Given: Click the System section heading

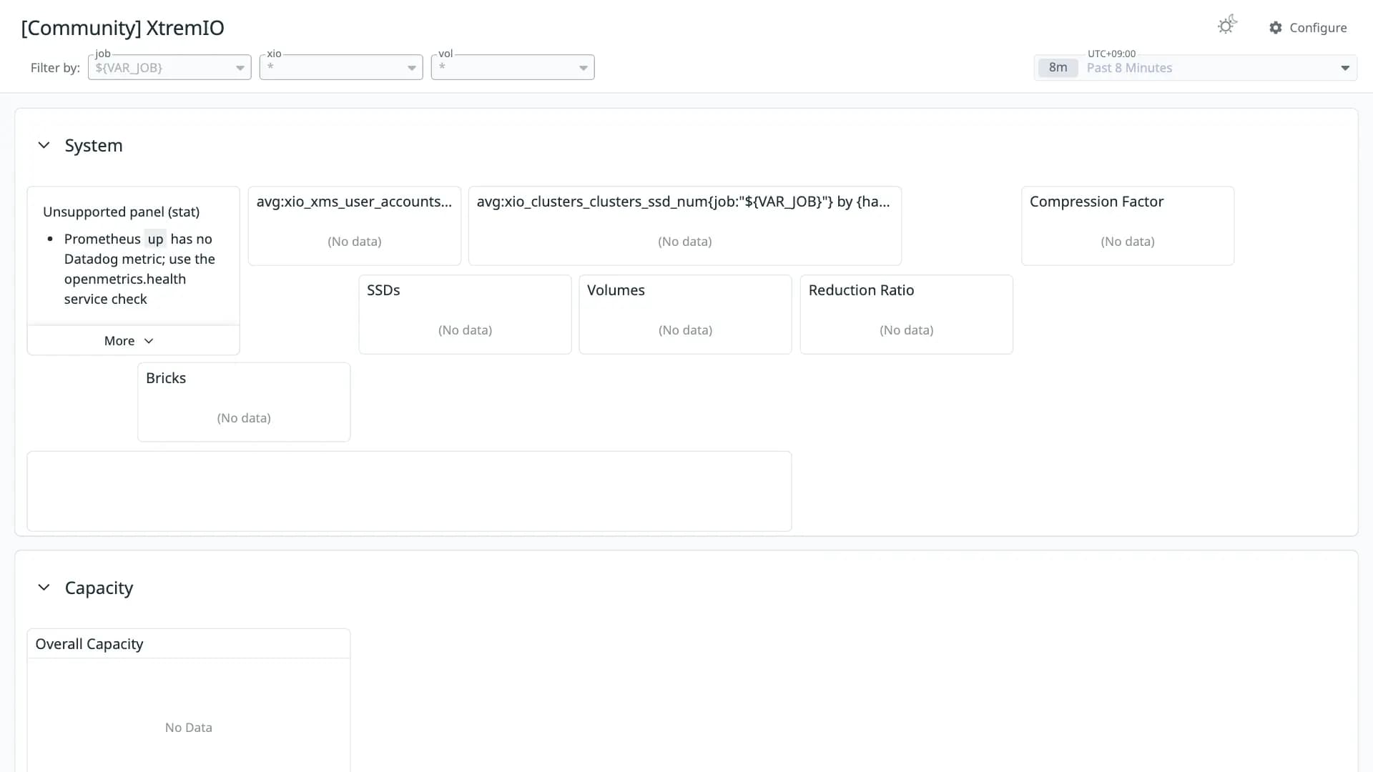Looking at the screenshot, I should coord(94,145).
